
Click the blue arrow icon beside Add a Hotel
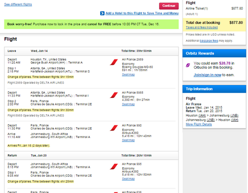102,13
